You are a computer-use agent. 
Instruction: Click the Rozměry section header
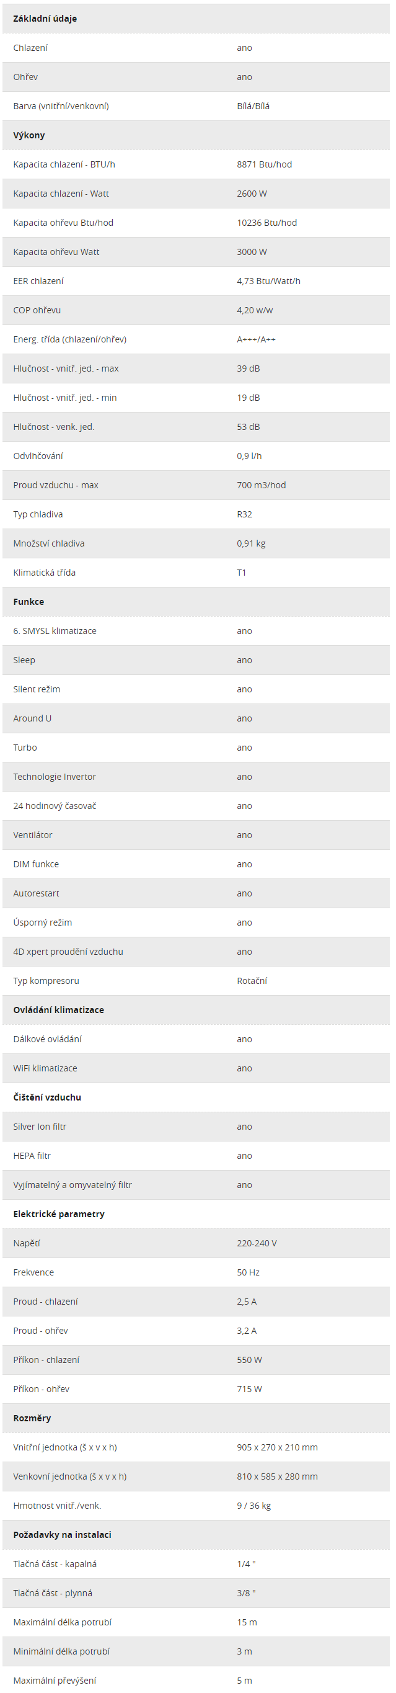[32, 1418]
